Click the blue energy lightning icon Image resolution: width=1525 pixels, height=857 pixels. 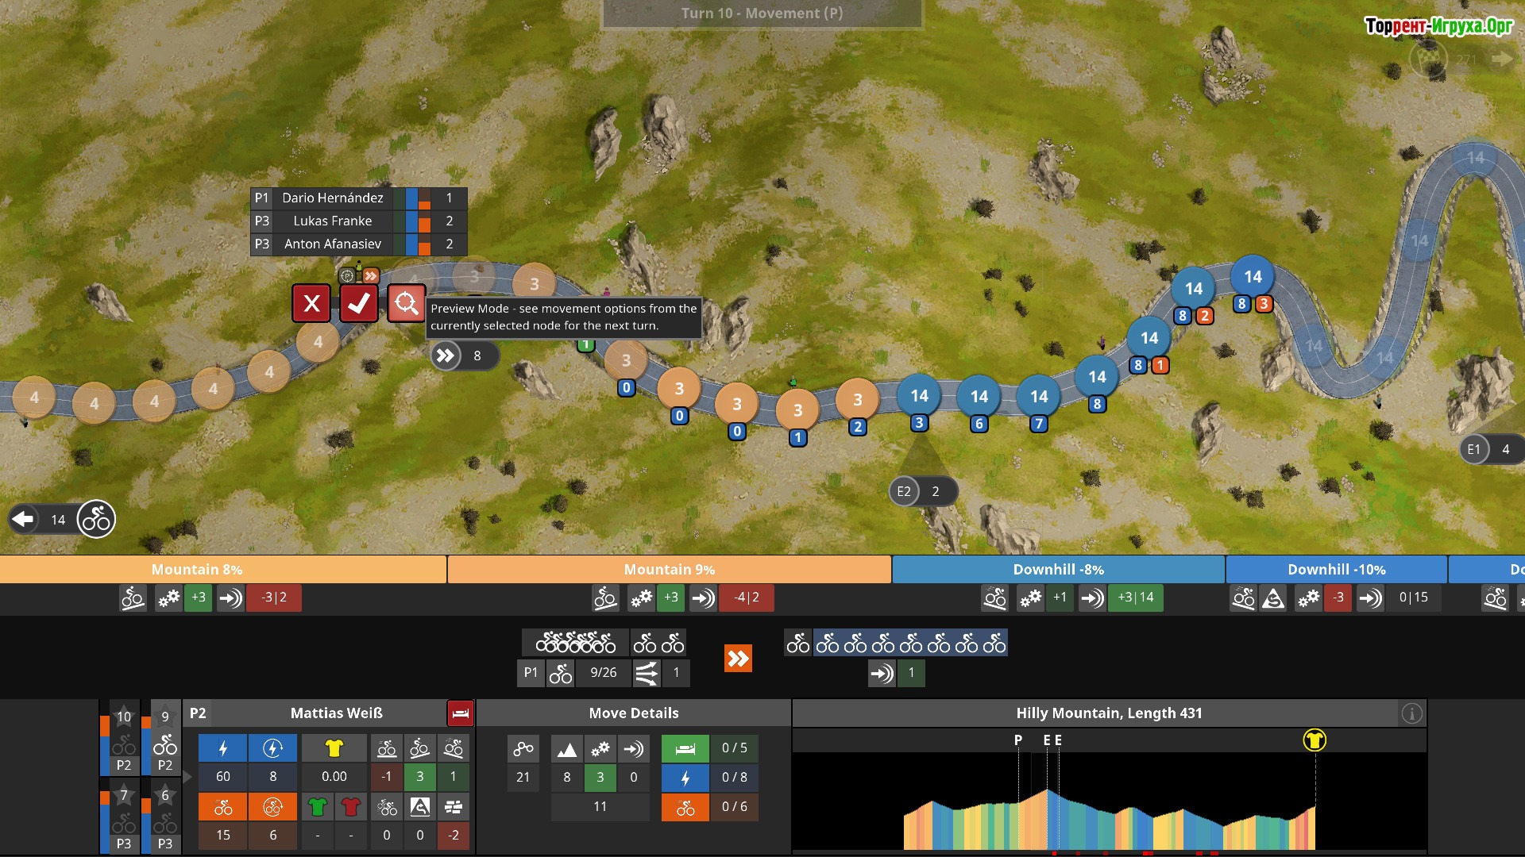222,748
